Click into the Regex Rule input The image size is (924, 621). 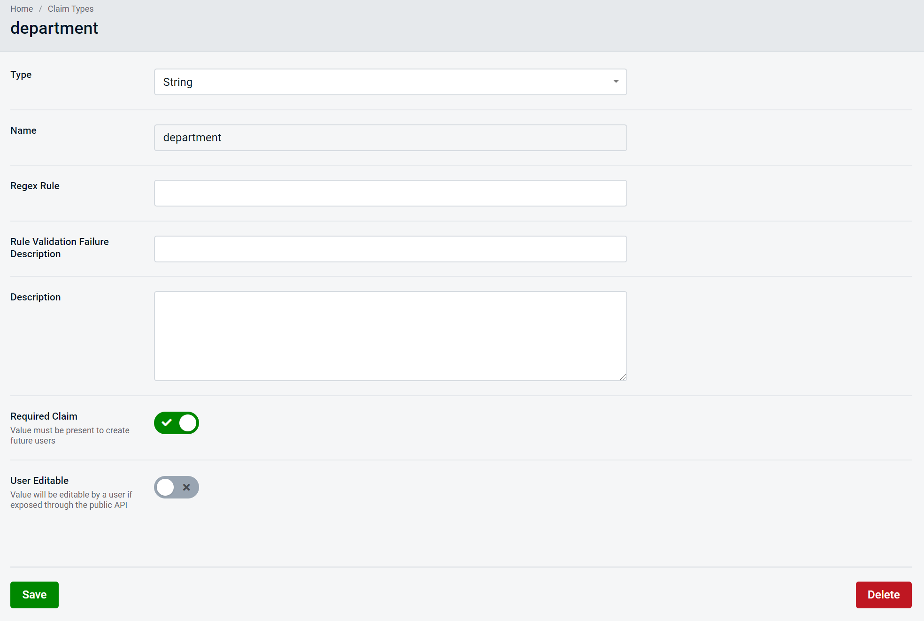point(390,193)
